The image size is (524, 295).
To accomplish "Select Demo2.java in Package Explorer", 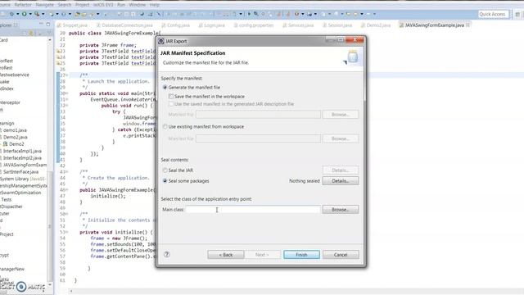I will point(15,137).
